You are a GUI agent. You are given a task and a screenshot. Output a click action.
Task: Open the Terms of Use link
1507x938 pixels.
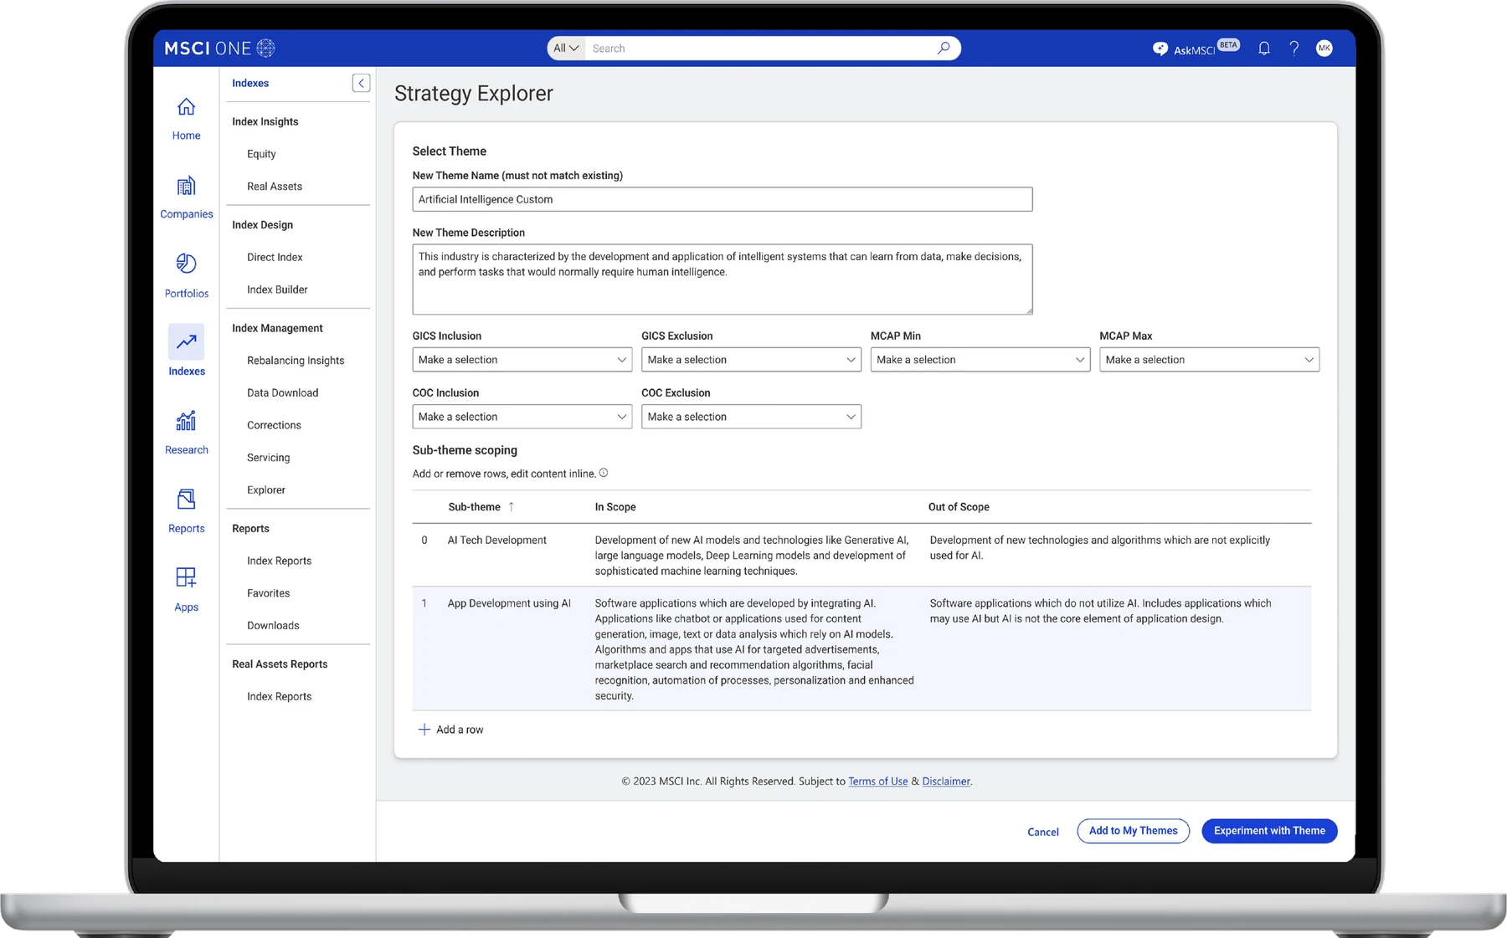coord(877,782)
